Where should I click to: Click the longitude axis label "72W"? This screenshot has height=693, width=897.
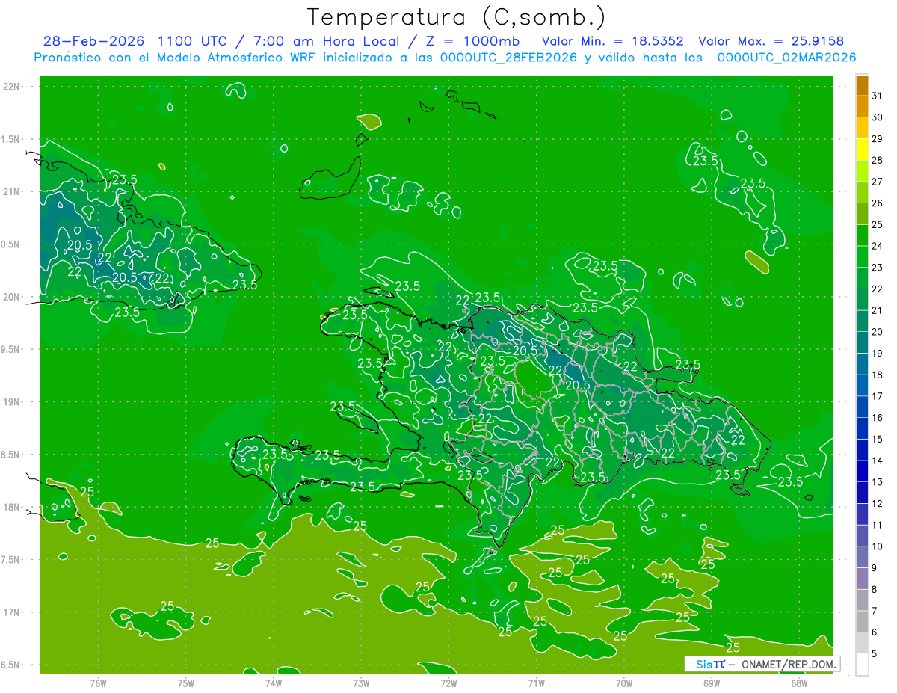click(x=449, y=683)
